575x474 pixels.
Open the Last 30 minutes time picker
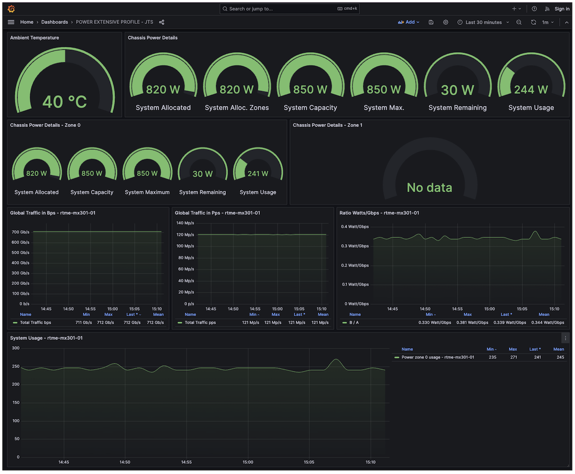[x=482, y=22]
